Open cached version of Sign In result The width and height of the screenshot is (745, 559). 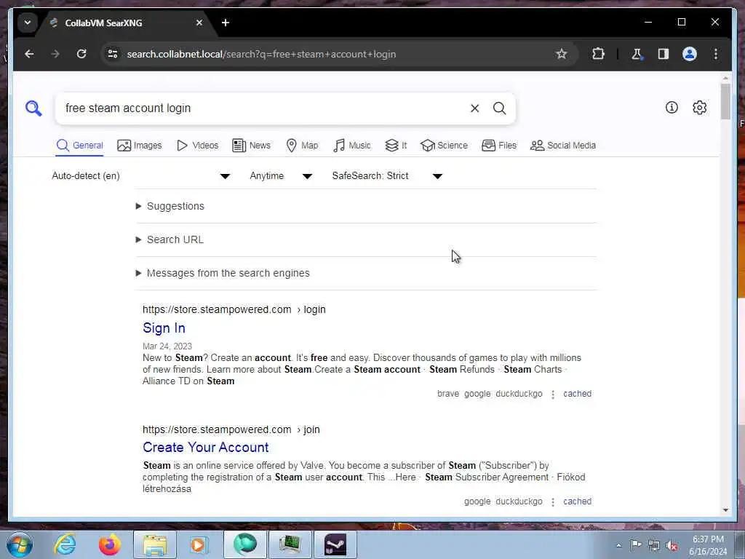577,394
